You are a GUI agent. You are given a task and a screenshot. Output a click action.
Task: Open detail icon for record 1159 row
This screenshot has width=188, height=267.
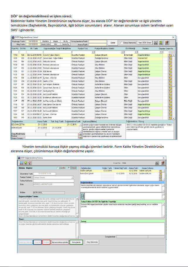point(170,55)
